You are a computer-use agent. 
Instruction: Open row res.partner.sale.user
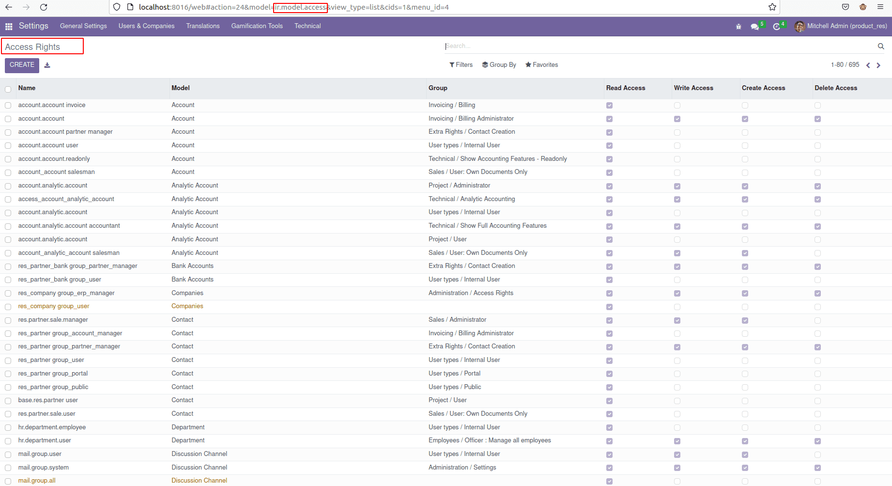tap(47, 414)
